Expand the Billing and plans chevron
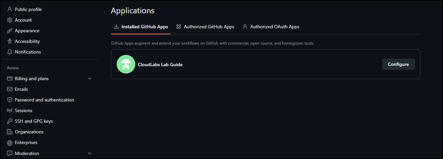443x159 pixels. (89, 79)
